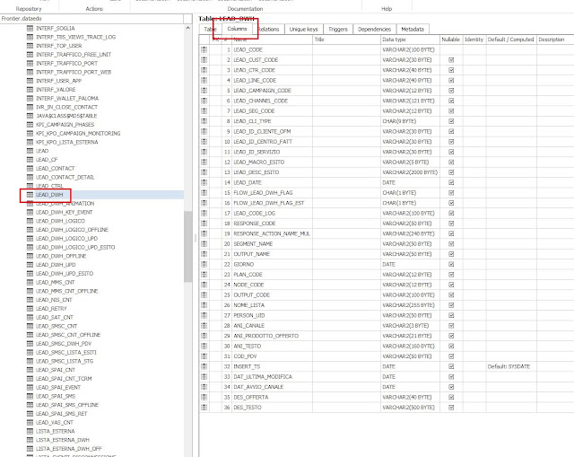This screenshot has width=574, height=457.
Task: Click the table icon beside LEAD_SAT_CNT
Action: [x=30, y=317]
